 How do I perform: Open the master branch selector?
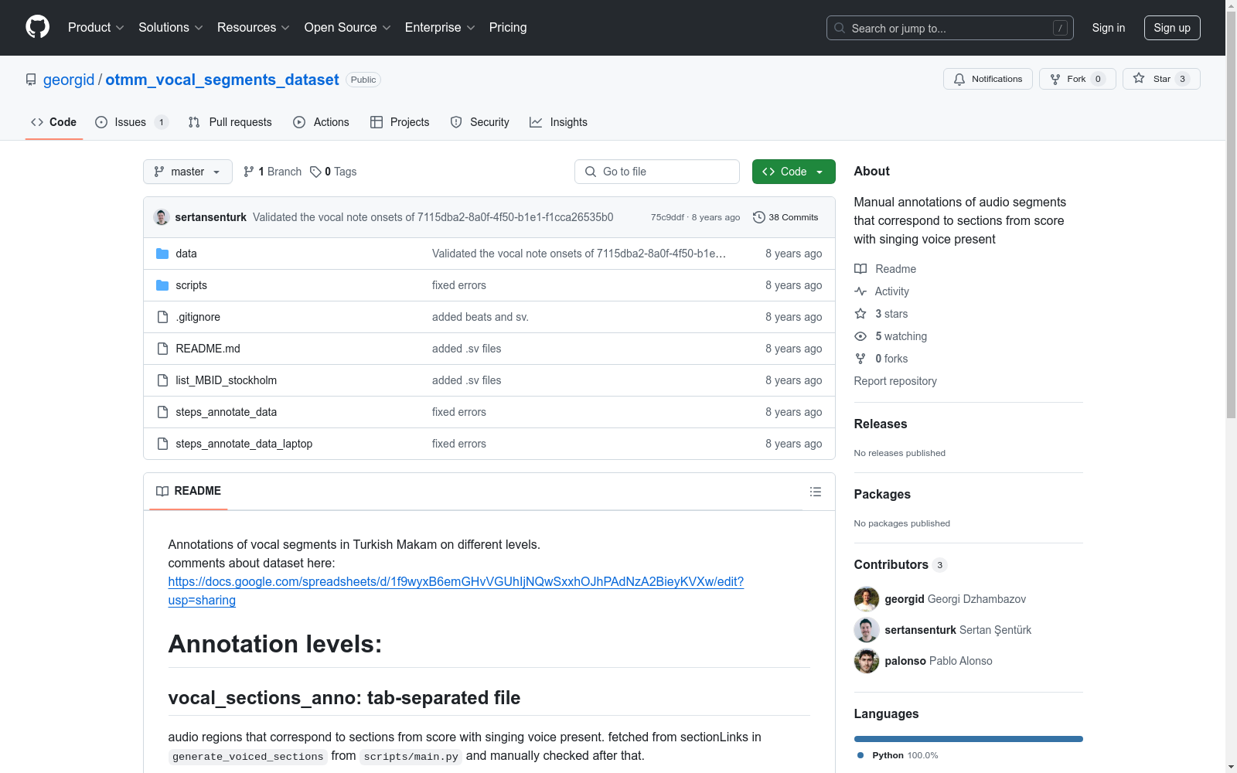[x=188, y=172]
